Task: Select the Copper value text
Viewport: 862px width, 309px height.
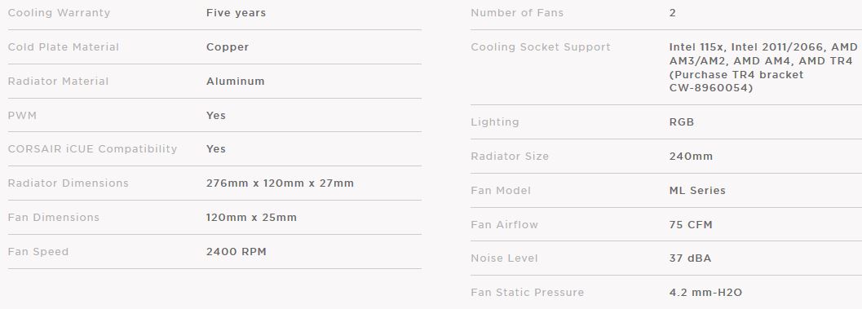Action: coord(228,46)
